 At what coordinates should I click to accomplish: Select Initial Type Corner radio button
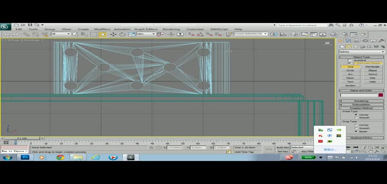pyautogui.click(x=356, y=115)
